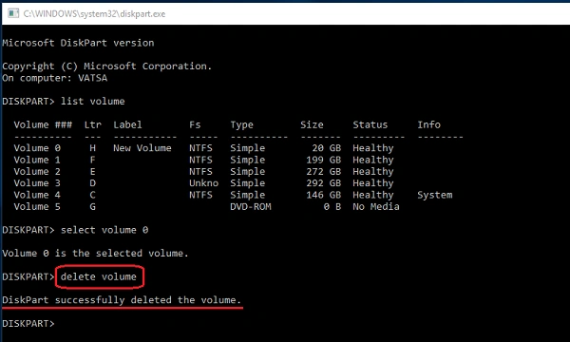Click the 'Info' column header
The height and width of the screenshot is (342, 570).
click(x=429, y=124)
